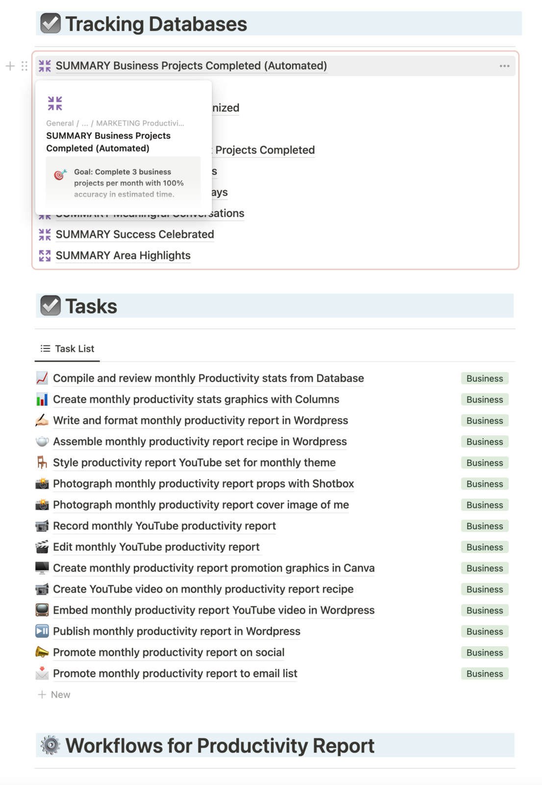Image resolution: width=542 pixels, height=785 pixels.
Task: Click the gear icon in Workflows heading
Action: pos(50,745)
